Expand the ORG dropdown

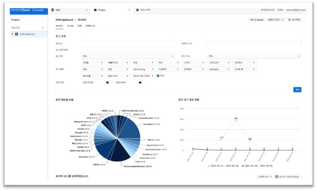[88, 10]
